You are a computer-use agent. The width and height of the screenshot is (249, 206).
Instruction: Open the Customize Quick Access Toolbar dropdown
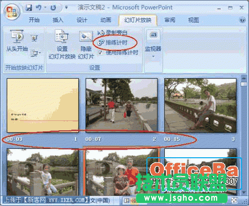pyautogui.click(x=66, y=7)
